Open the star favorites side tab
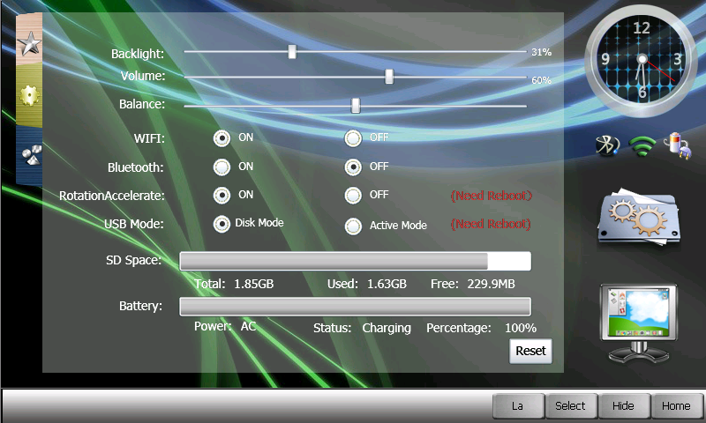 click(29, 42)
